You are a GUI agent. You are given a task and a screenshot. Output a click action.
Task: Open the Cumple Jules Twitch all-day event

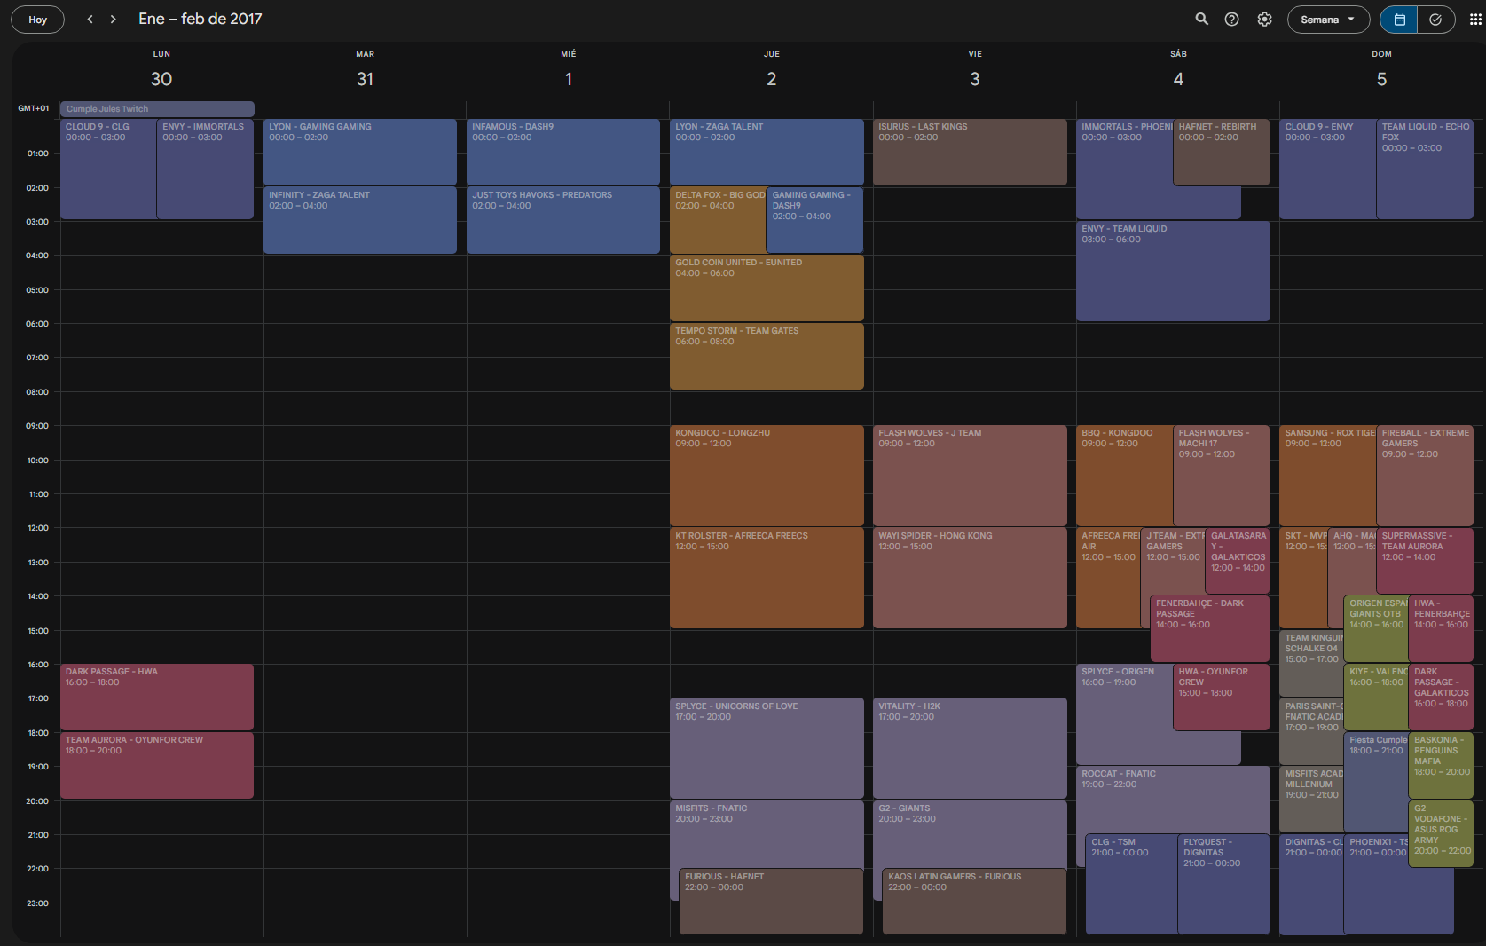[157, 109]
